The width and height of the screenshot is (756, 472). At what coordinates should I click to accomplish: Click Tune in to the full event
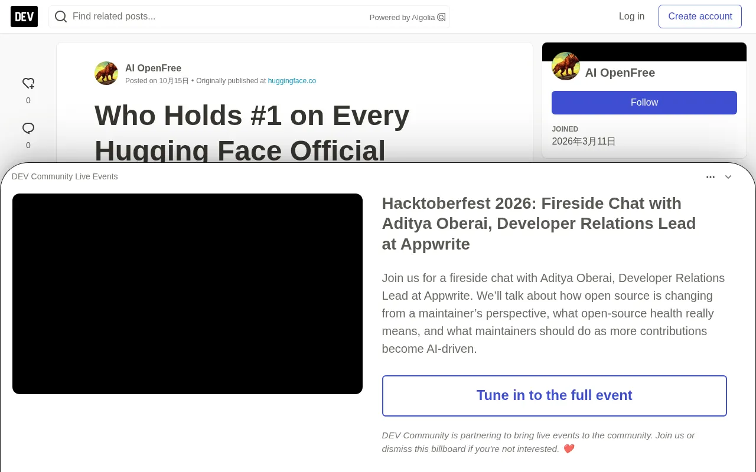(x=555, y=396)
